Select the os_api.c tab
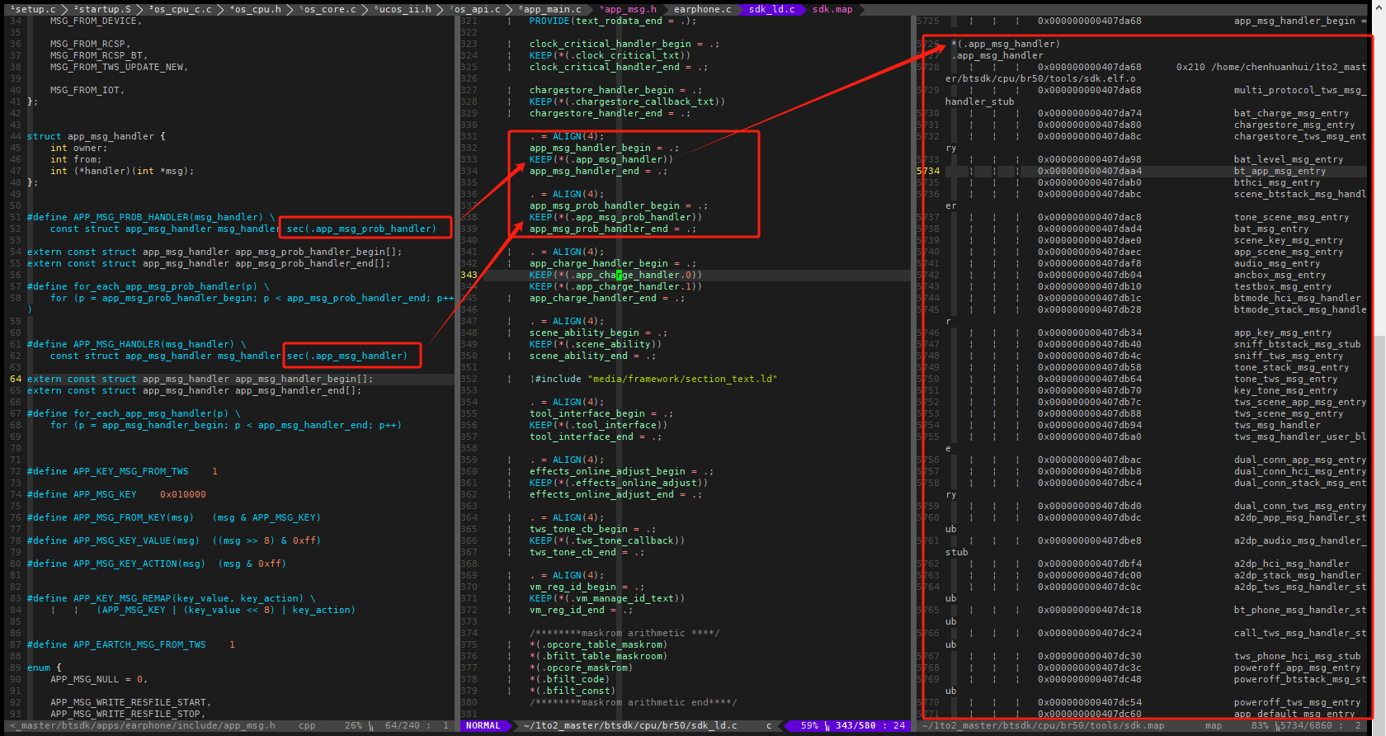Image resolution: width=1386 pixels, height=736 pixels. (x=475, y=9)
